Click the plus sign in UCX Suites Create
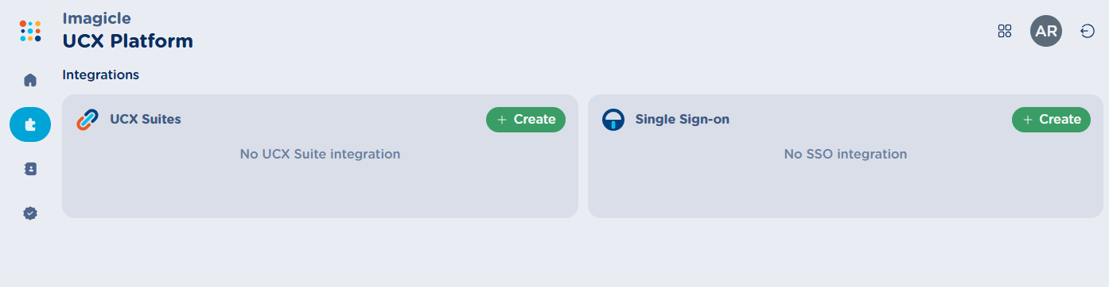1109x287 pixels. point(502,120)
